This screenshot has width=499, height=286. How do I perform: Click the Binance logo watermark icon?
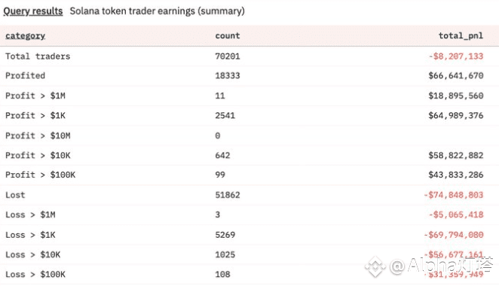click(x=375, y=266)
